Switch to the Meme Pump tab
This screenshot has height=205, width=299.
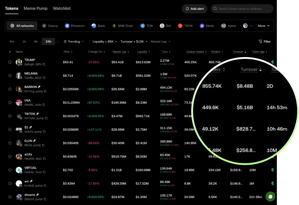click(36, 8)
